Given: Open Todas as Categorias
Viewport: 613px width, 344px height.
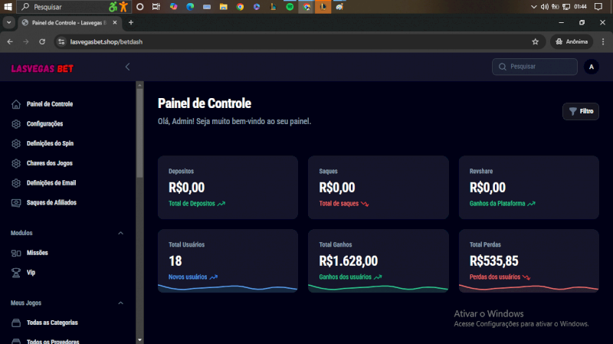Looking at the screenshot, I should pos(52,323).
